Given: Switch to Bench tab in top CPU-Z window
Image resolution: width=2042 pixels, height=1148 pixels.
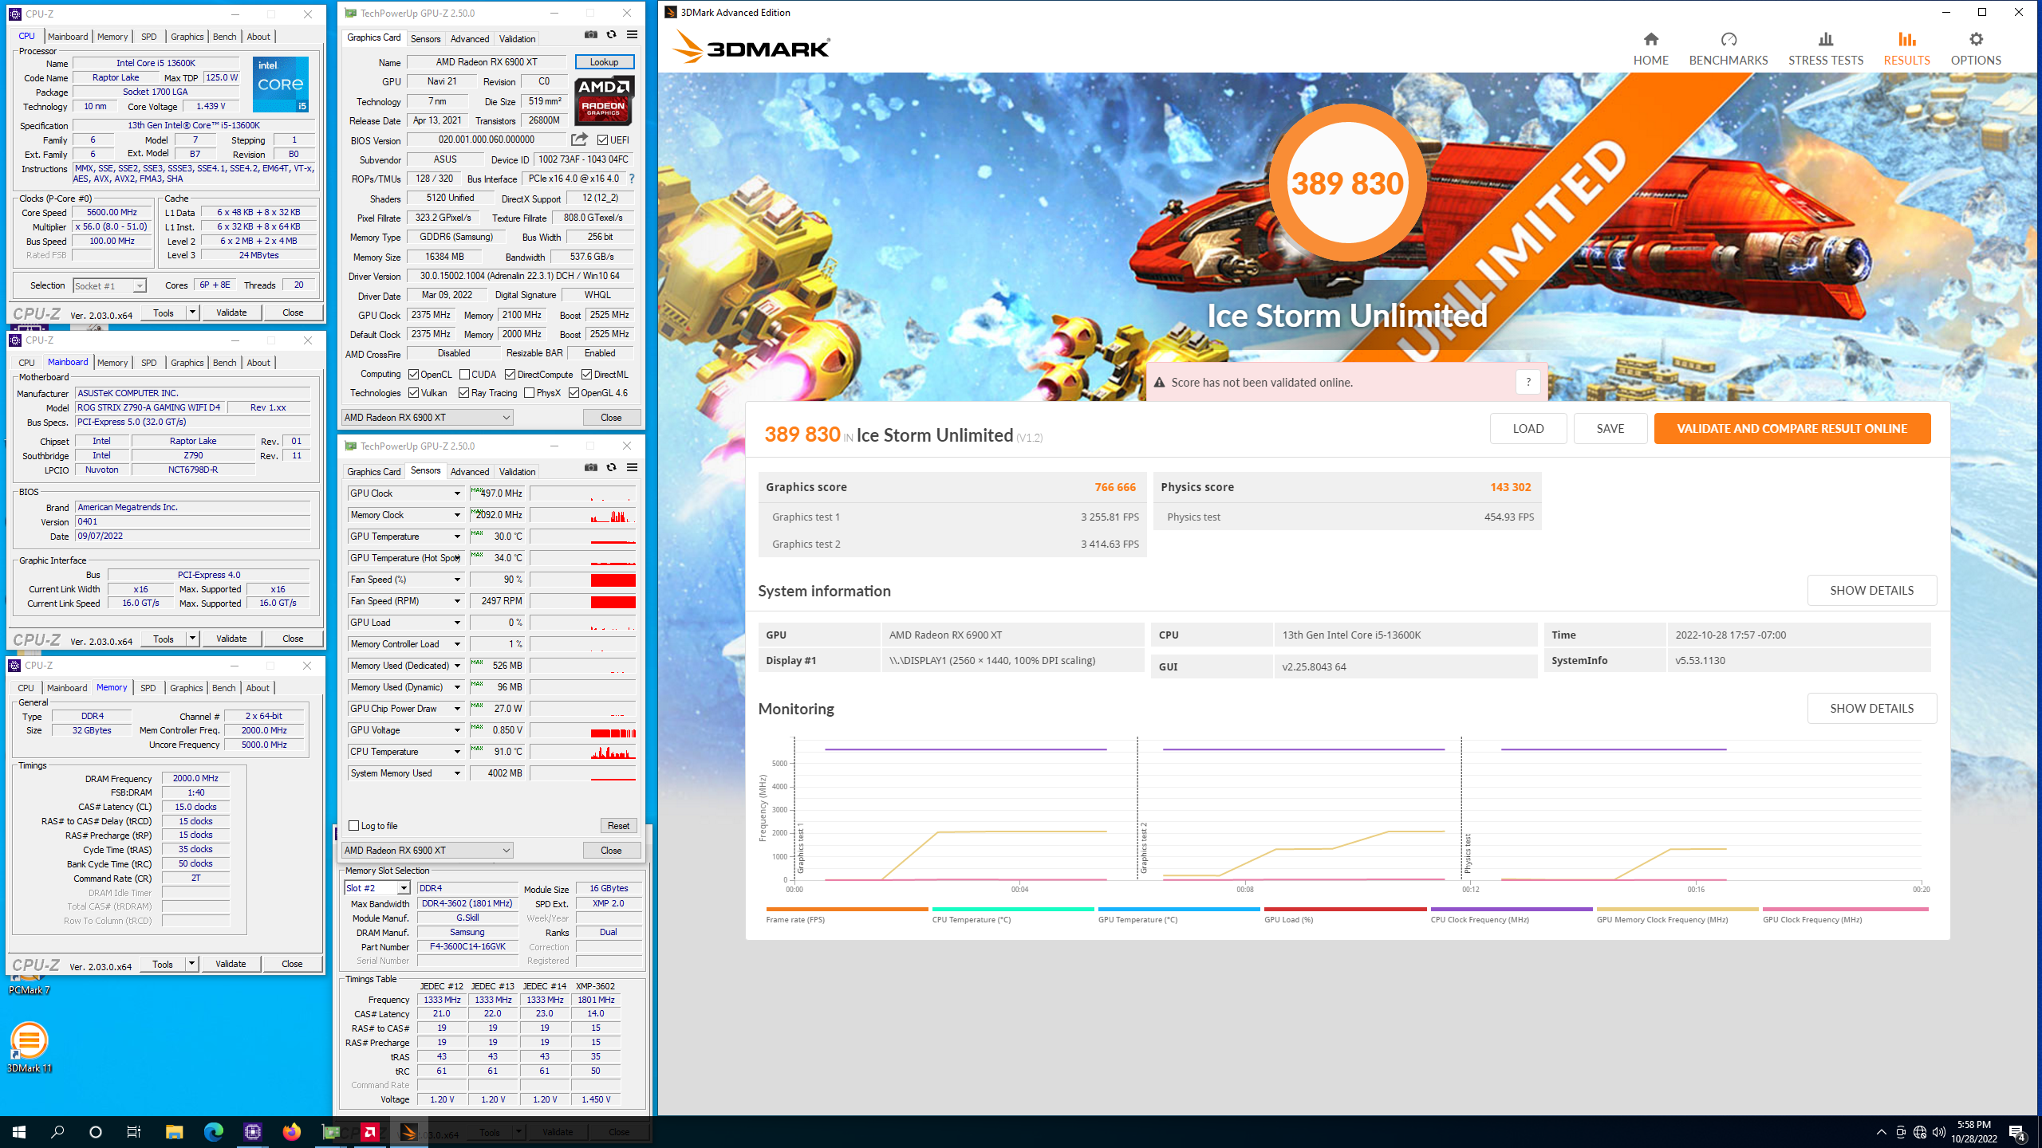Looking at the screenshot, I should tap(224, 37).
